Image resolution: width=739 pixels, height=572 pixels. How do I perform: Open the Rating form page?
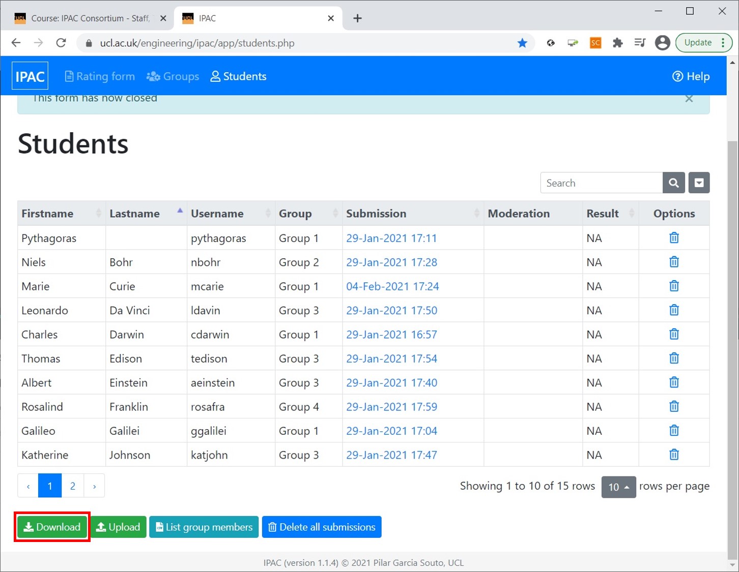click(x=100, y=76)
